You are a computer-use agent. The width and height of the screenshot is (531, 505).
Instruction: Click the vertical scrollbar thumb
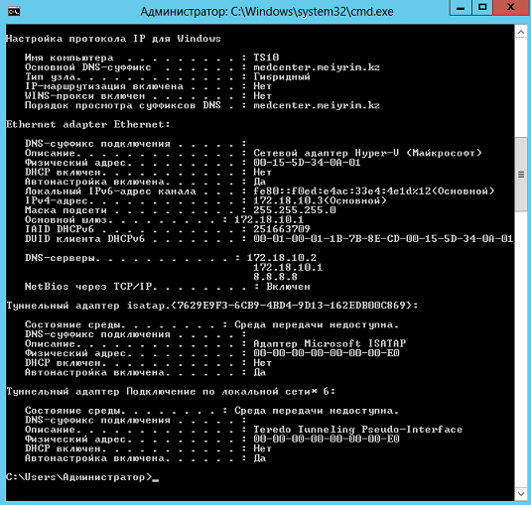click(x=521, y=175)
